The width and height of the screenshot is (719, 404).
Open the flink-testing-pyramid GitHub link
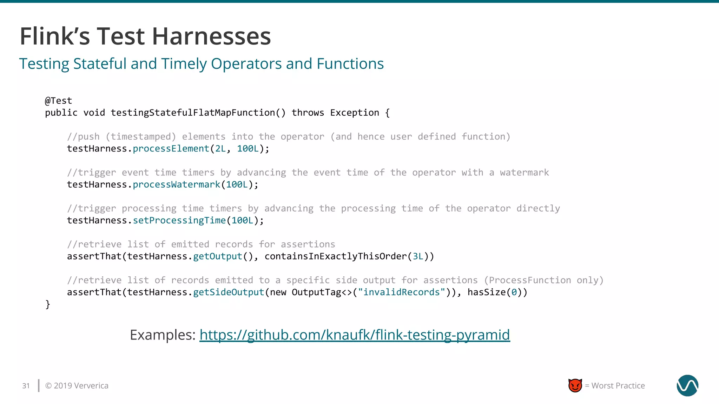[x=355, y=335]
